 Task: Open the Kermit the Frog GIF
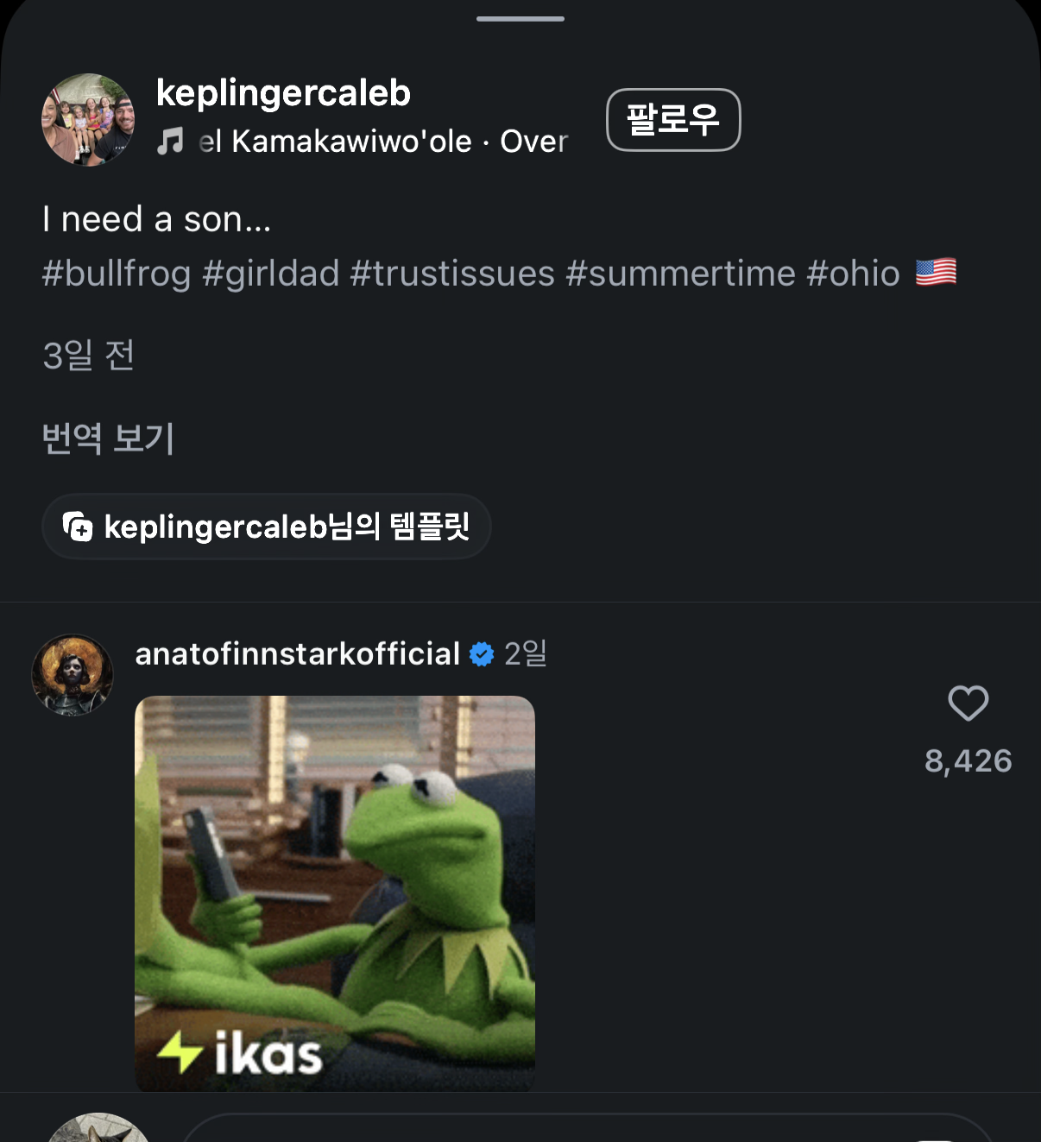click(x=335, y=893)
